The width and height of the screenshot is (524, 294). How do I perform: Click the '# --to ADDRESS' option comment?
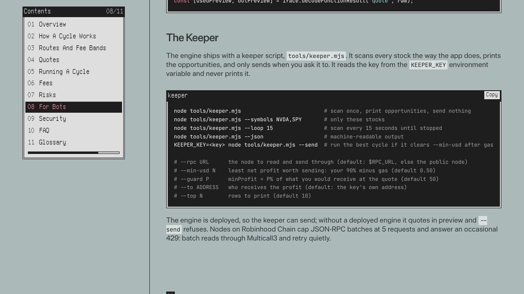(x=290, y=187)
